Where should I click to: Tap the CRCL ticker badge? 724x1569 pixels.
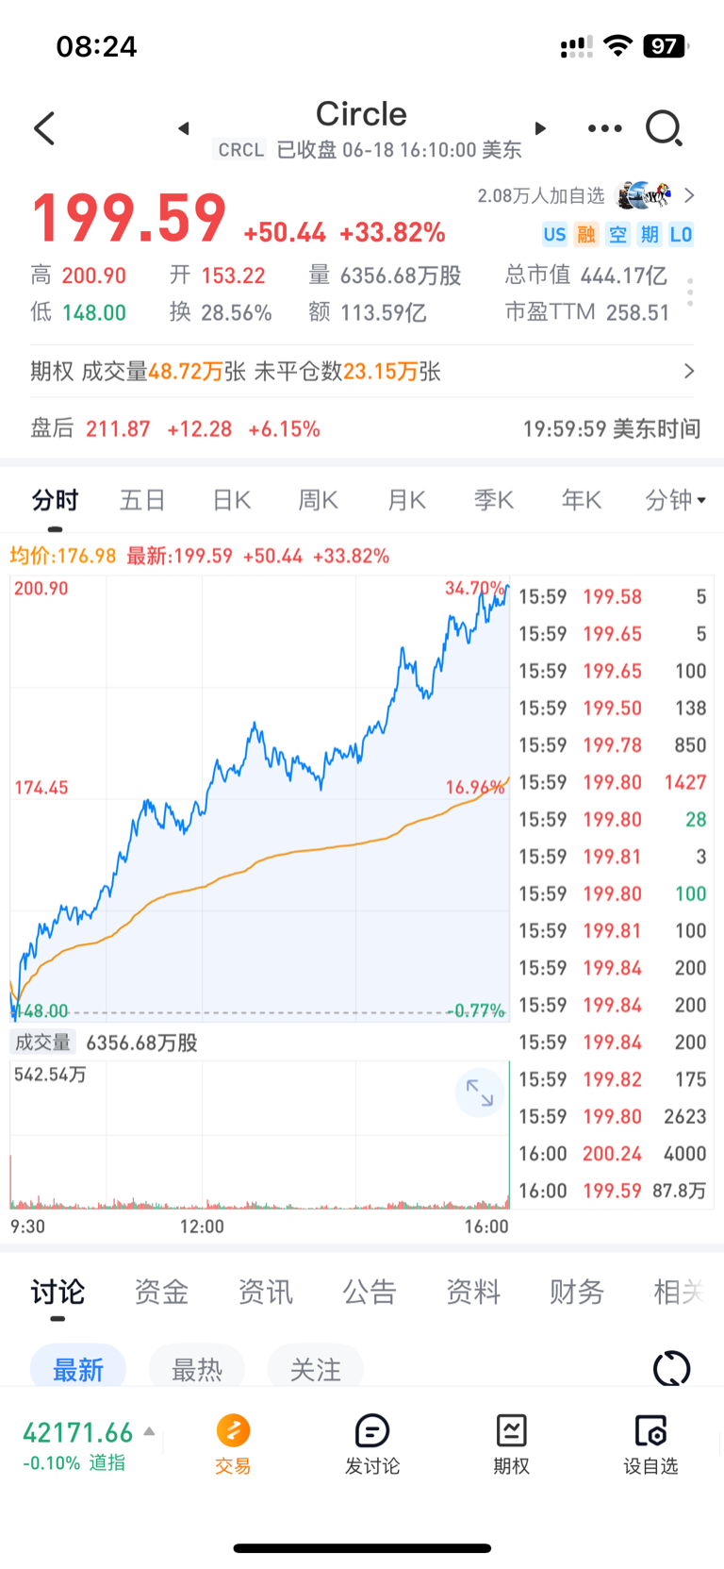(240, 150)
